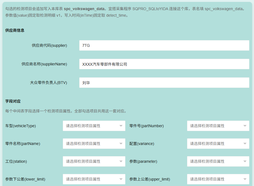
Task: Click the 供应商名称(supplierName) label text
Action: pyautogui.click(x=44, y=64)
